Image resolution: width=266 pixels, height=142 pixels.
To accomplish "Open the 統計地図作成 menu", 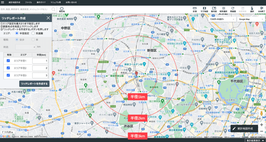I will click(x=14, y=2).
